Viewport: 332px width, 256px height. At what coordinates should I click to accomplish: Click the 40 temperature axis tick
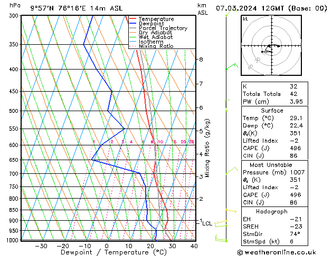pos(194,246)
